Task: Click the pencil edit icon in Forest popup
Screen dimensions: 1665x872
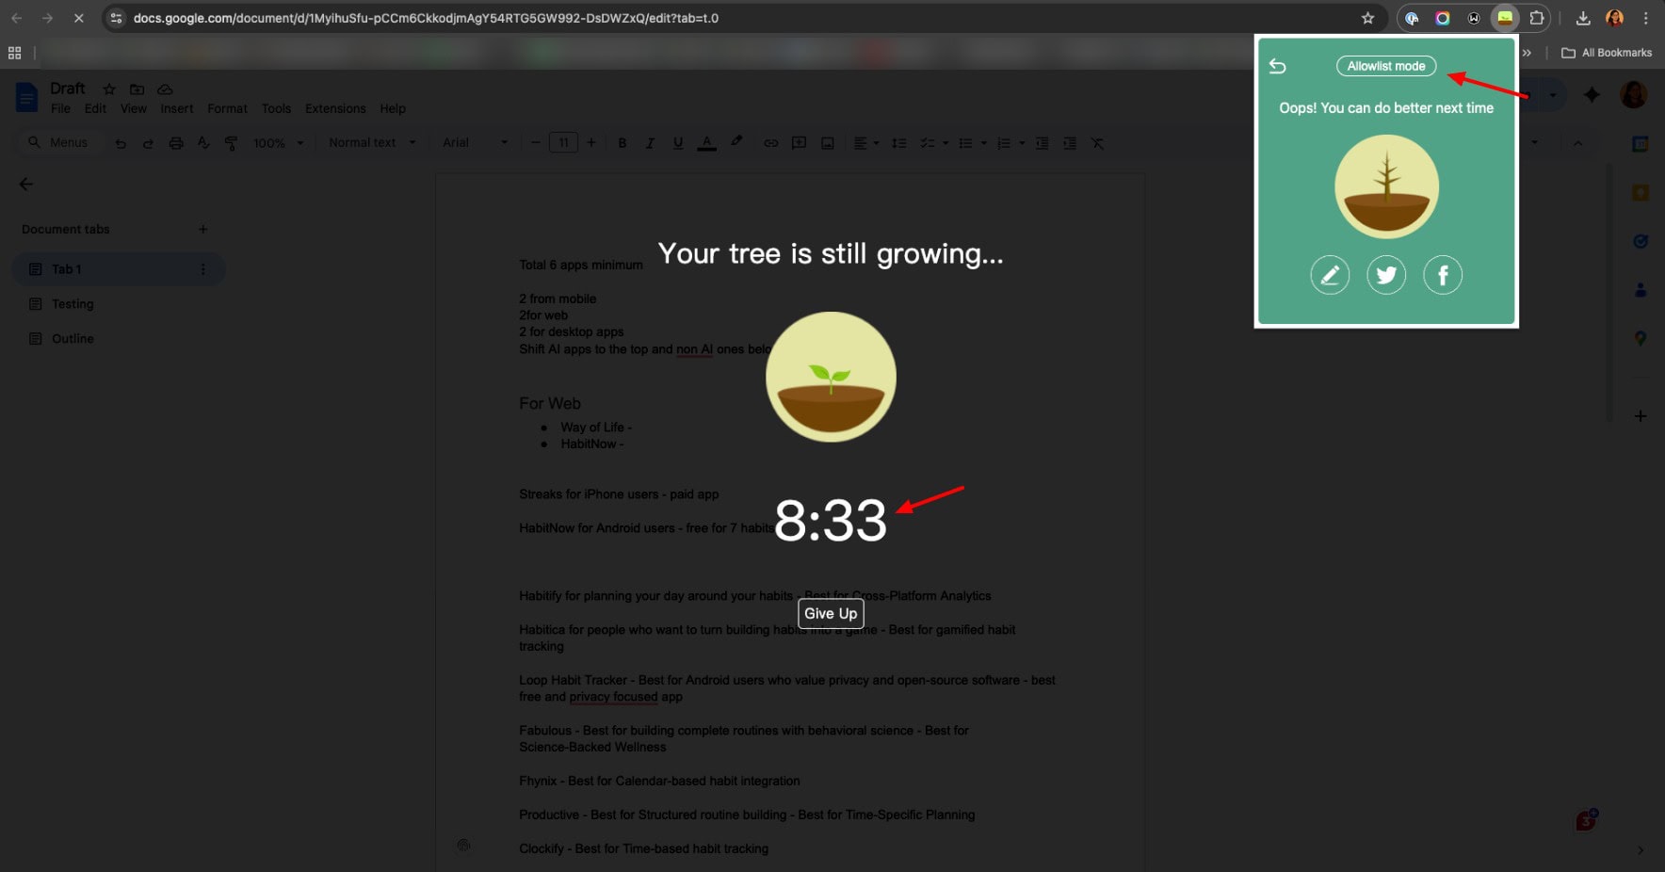Action: [x=1329, y=275]
